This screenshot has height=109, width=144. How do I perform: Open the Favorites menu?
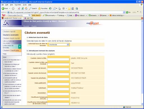pos(18,5)
